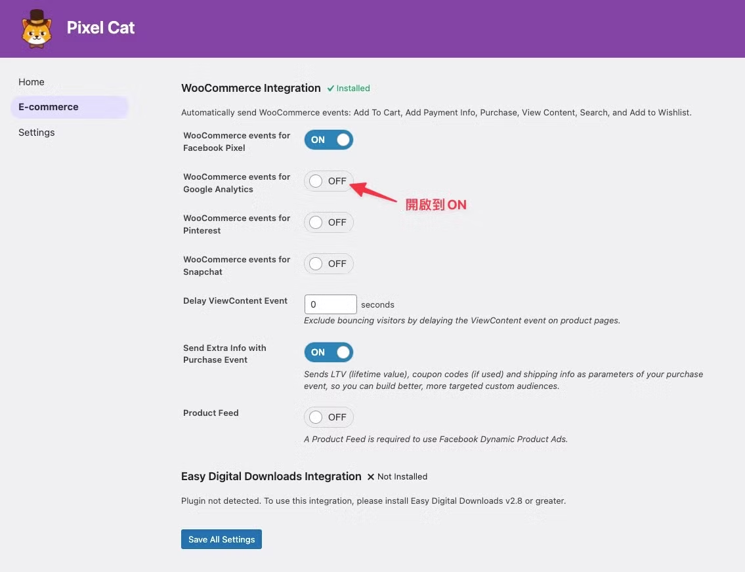
Task: Enable WooCommerce events for Snapchat
Action: 329,264
